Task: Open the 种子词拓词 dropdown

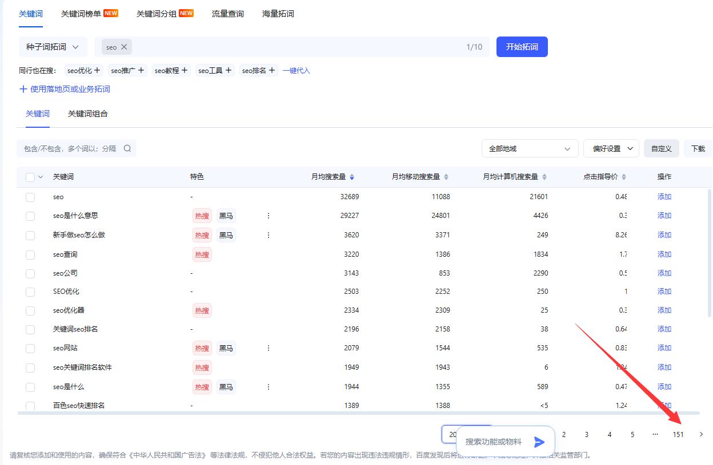Action: (53, 47)
